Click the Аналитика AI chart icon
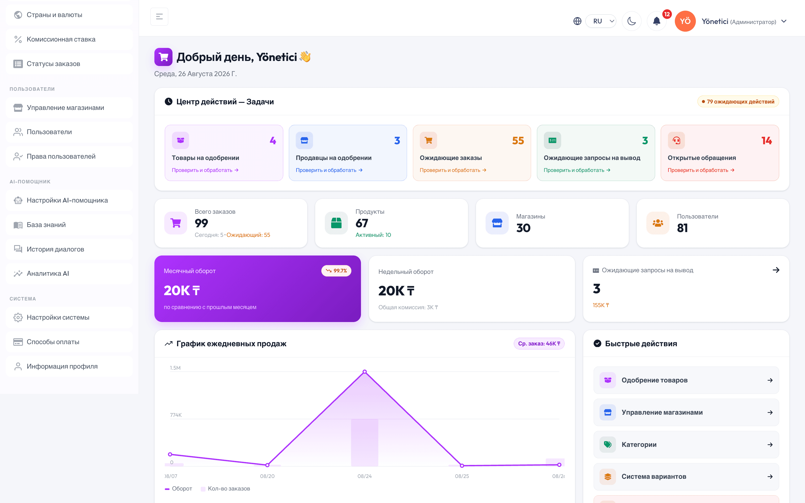Image resolution: width=805 pixels, height=503 pixels. (18, 274)
